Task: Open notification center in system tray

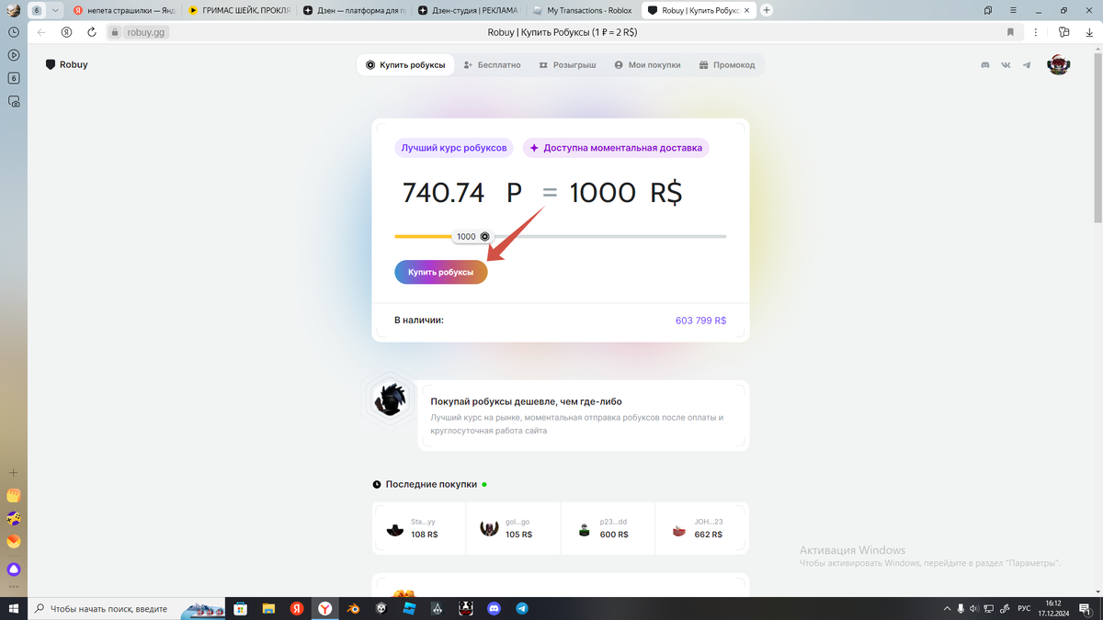Action: (x=1085, y=608)
